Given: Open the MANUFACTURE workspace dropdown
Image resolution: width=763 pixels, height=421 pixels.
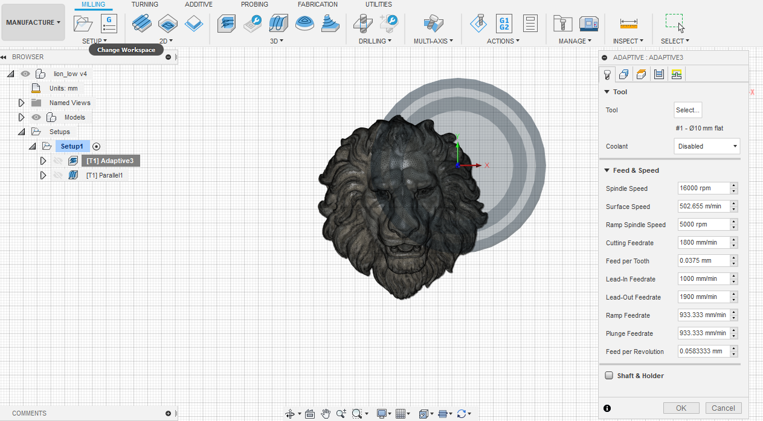Looking at the screenshot, I should click(33, 23).
